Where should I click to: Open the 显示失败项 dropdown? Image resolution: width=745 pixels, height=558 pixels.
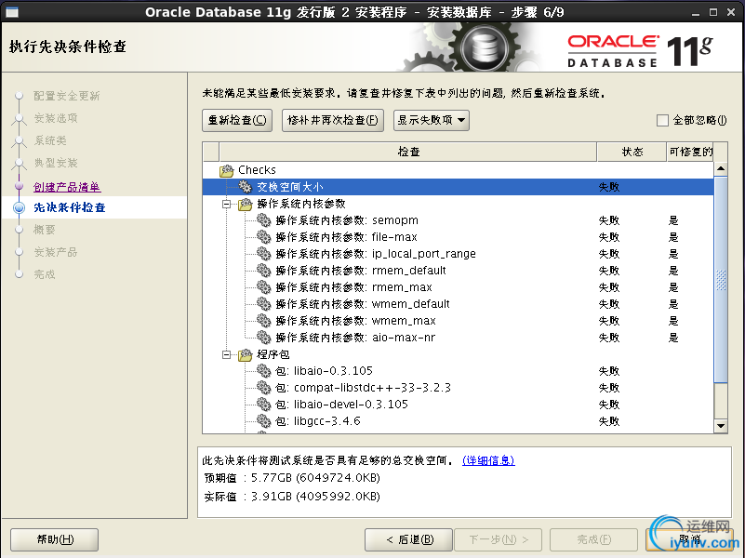(x=432, y=120)
